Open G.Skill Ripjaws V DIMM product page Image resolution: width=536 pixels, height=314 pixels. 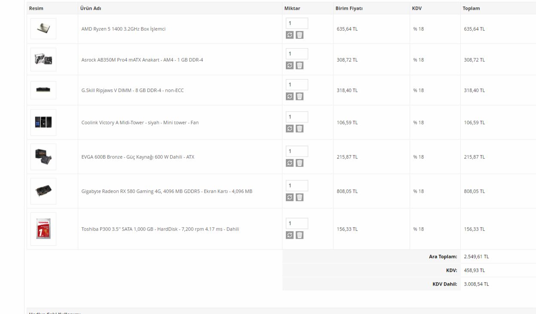(x=132, y=90)
